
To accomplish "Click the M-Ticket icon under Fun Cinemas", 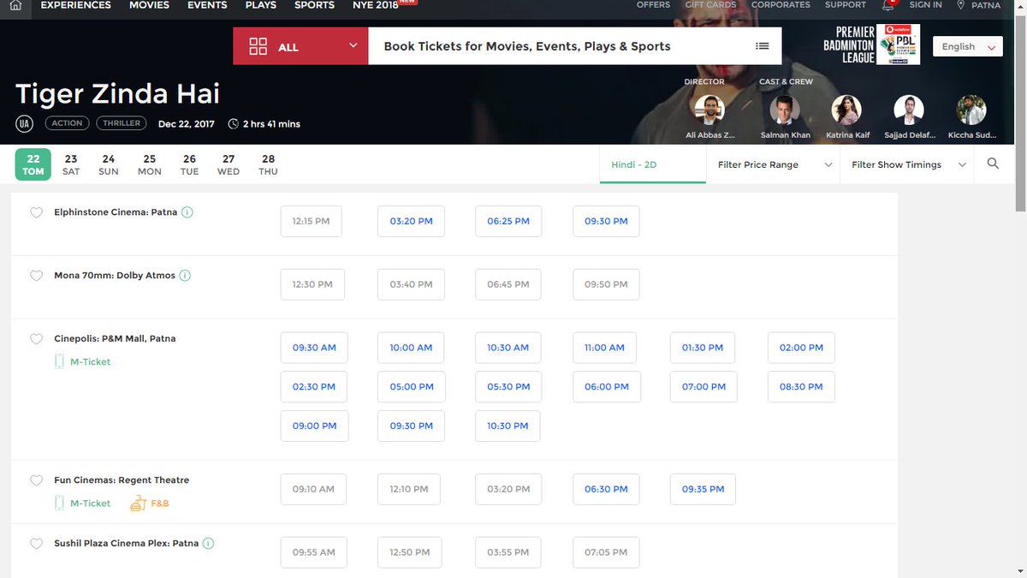I will pyautogui.click(x=59, y=503).
